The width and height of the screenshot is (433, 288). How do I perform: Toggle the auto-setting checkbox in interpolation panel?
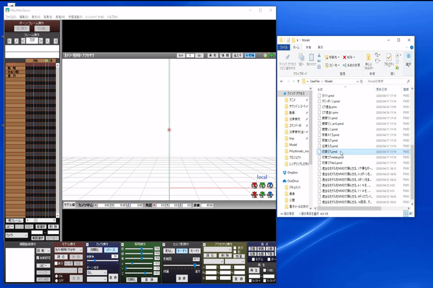(38, 257)
